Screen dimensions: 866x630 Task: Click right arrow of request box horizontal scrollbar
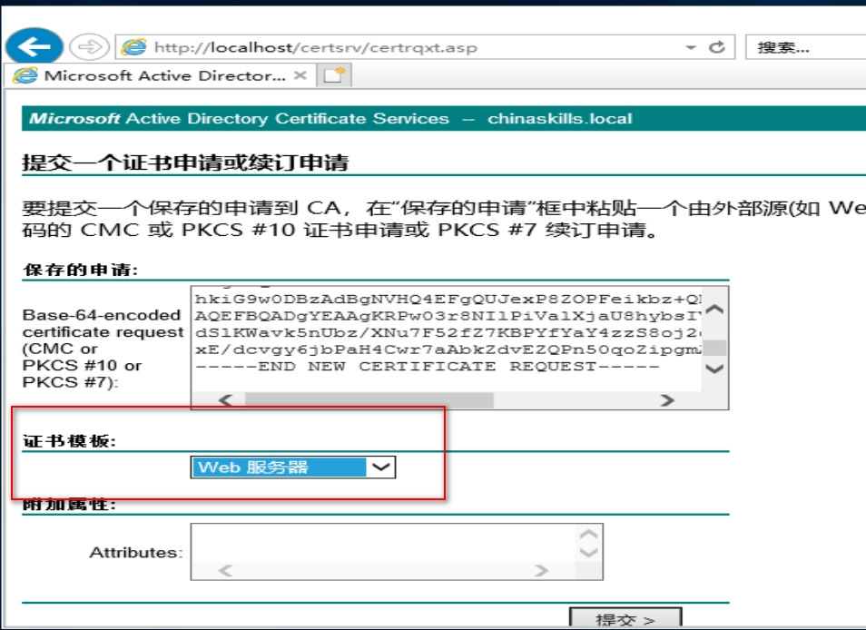coord(667,399)
